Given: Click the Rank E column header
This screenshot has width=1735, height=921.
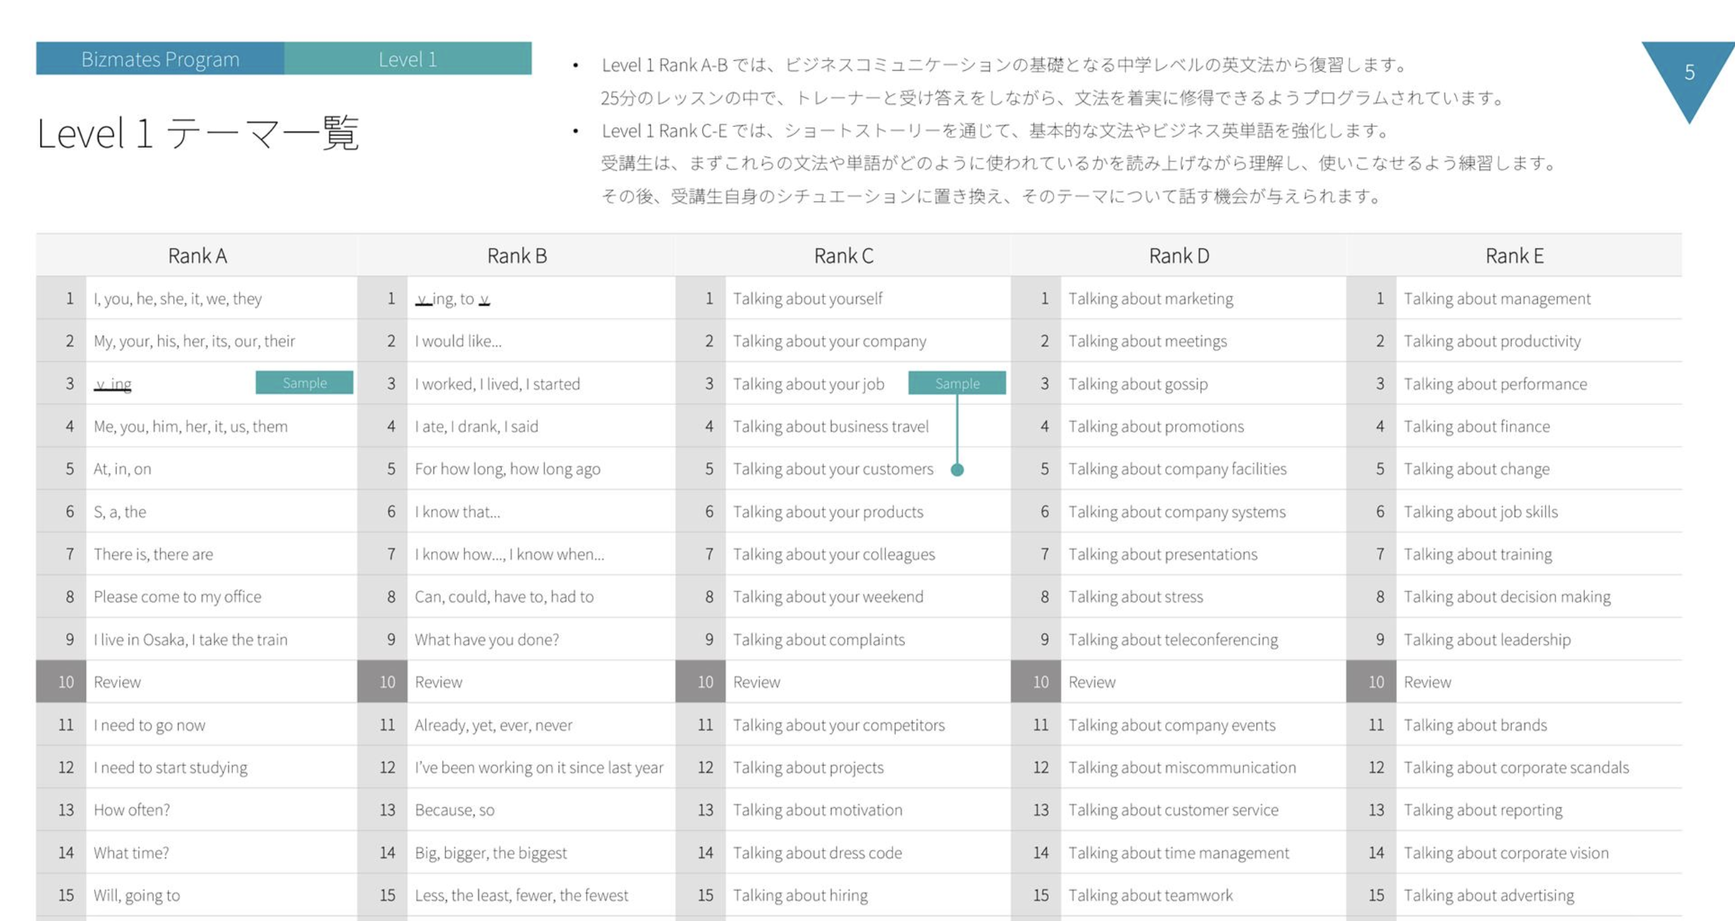Looking at the screenshot, I should [x=1514, y=256].
